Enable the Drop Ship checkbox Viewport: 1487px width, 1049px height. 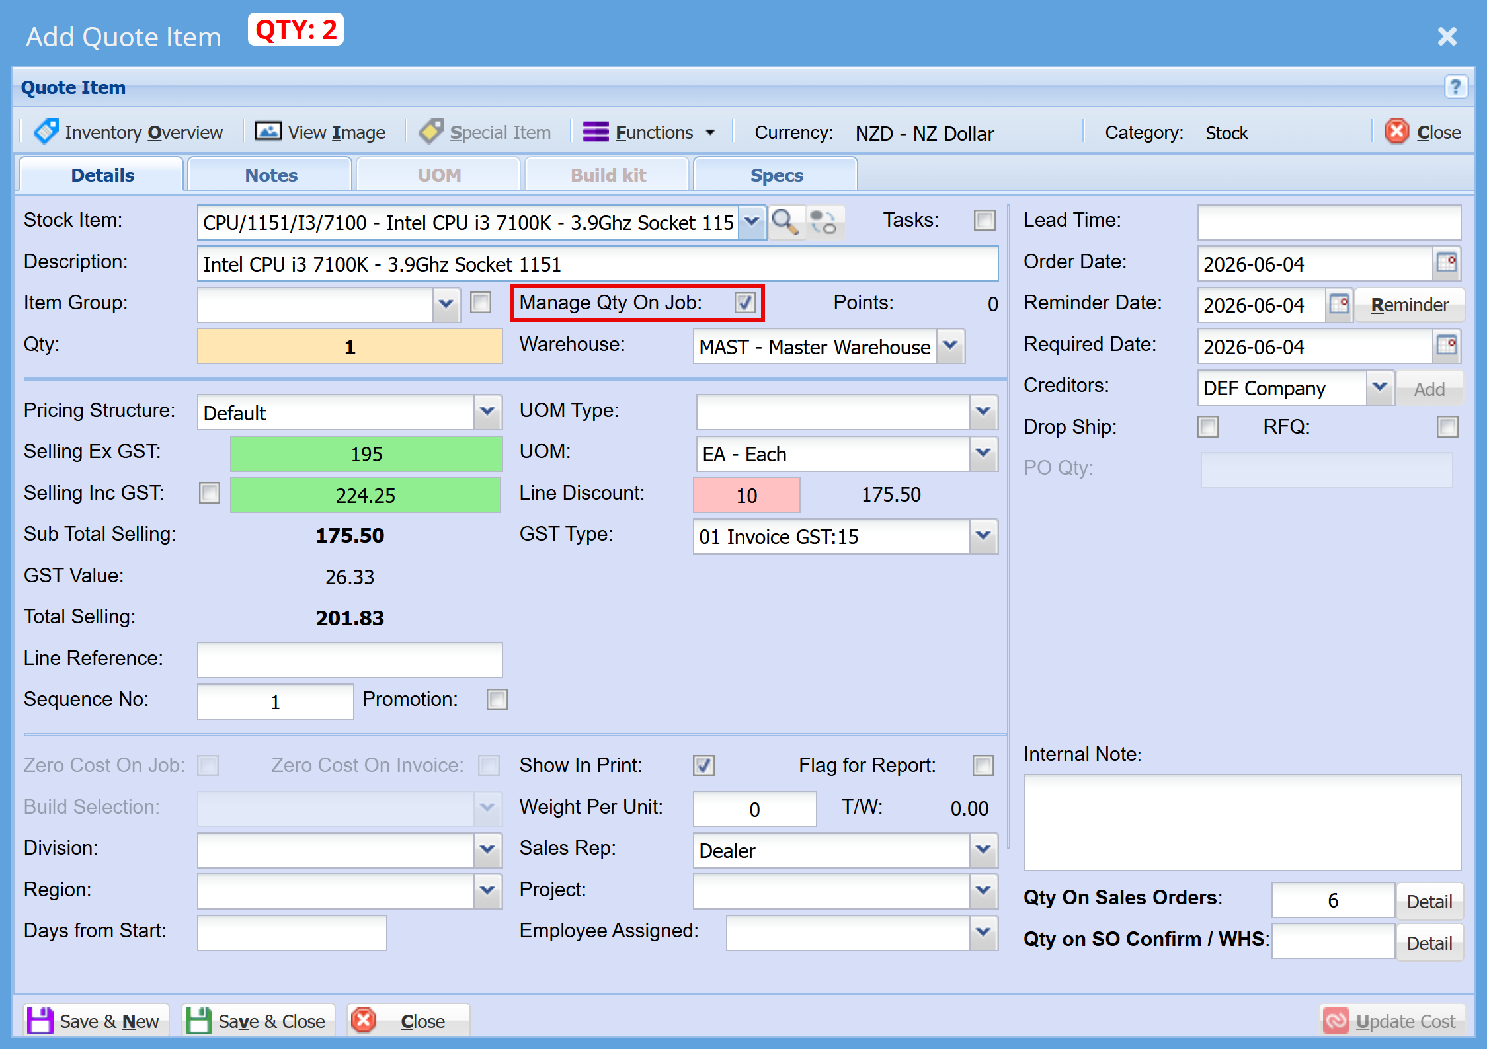pyautogui.click(x=1209, y=427)
